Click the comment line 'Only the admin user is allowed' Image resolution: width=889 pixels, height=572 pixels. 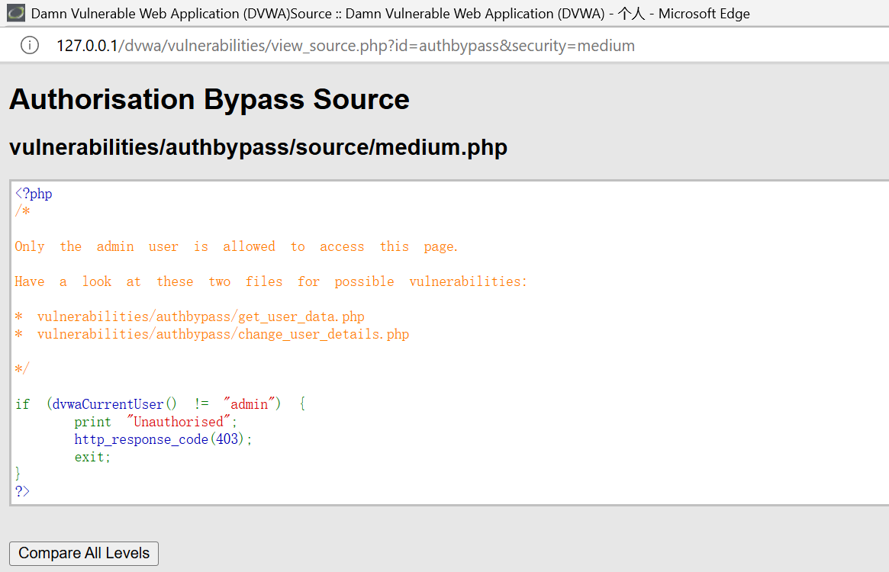pyautogui.click(x=236, y=246)
